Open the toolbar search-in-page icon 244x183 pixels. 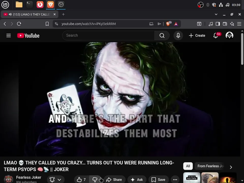[199, 24]
